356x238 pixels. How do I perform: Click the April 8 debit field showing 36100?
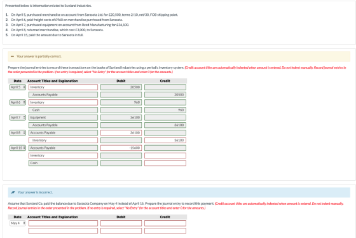coord(121,132)
